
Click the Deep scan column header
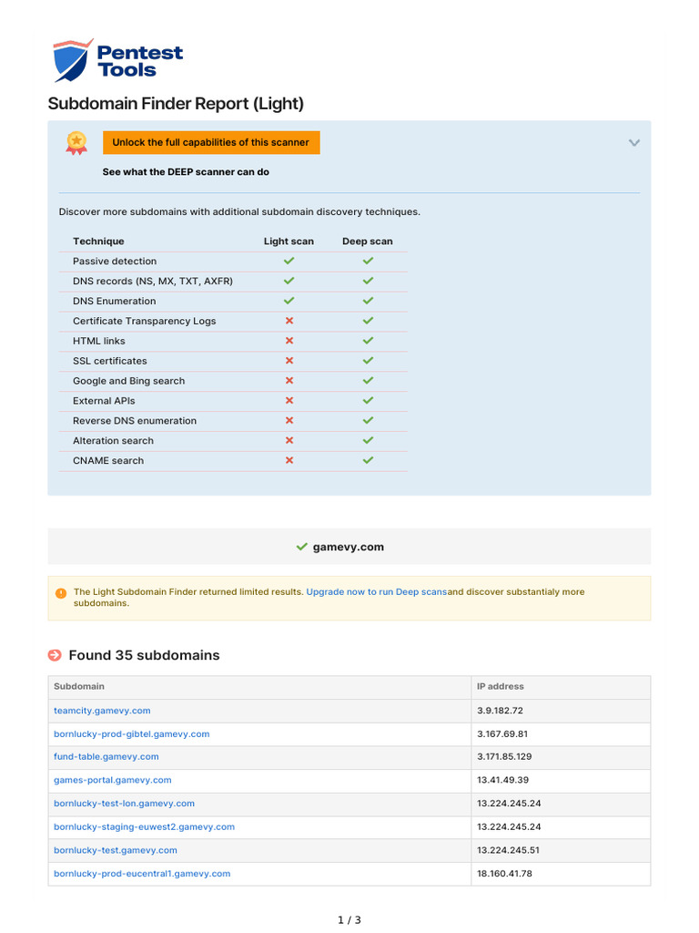point(368,241)
